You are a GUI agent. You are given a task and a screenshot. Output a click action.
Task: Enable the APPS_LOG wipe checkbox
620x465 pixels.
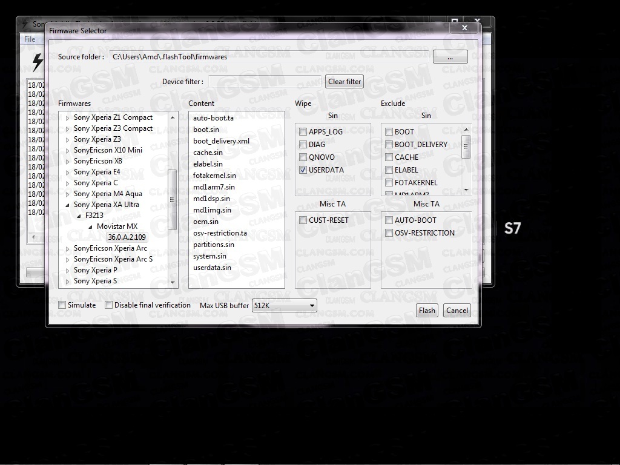click(303, 131)
